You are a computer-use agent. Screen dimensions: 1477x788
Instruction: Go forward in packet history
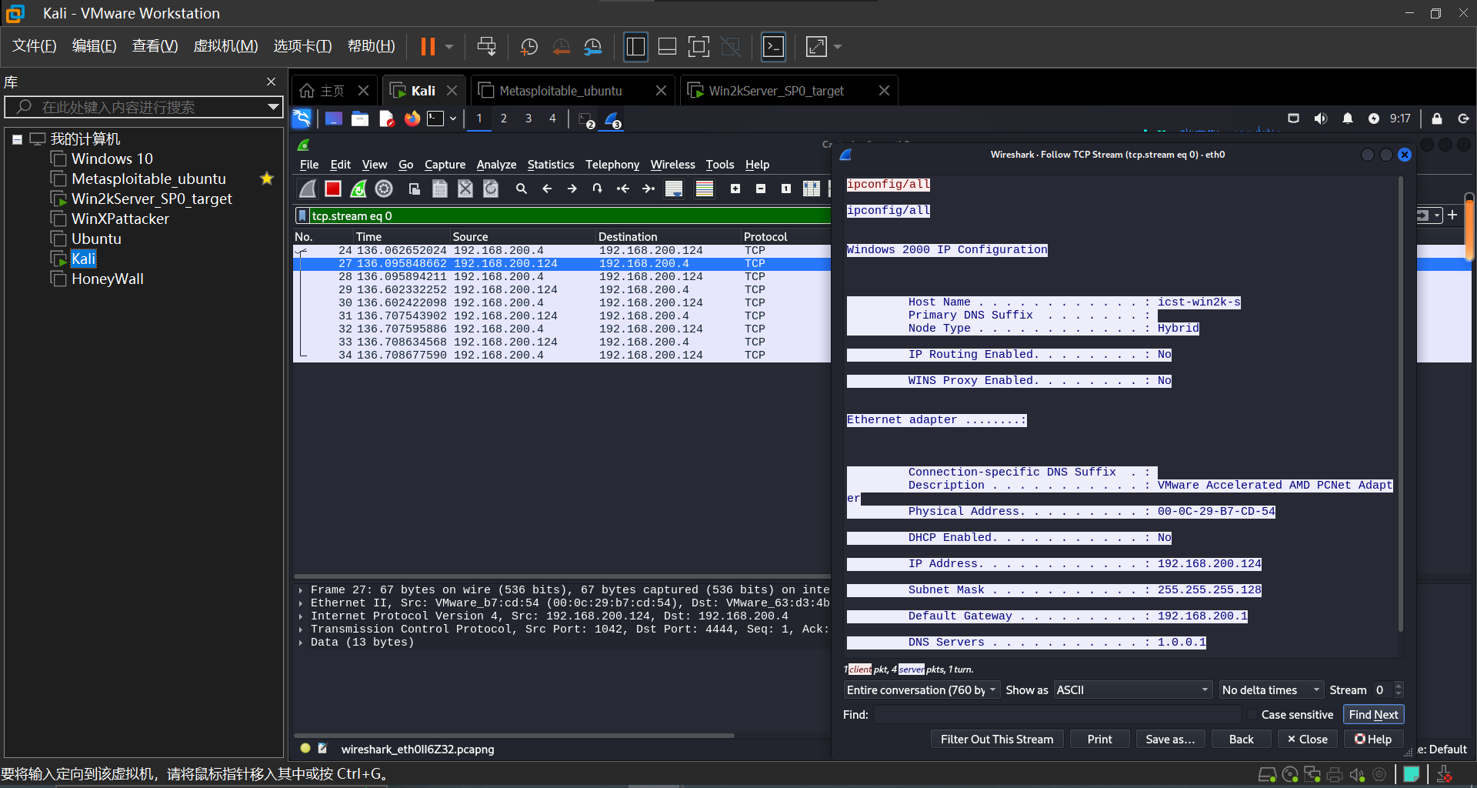point(572,189)
